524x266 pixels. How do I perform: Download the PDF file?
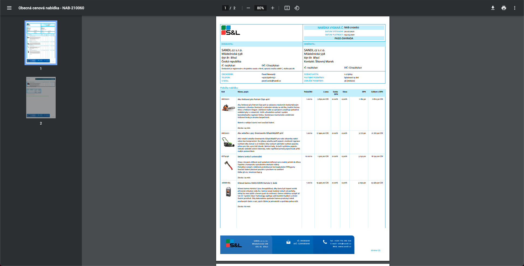click(493, 8)
